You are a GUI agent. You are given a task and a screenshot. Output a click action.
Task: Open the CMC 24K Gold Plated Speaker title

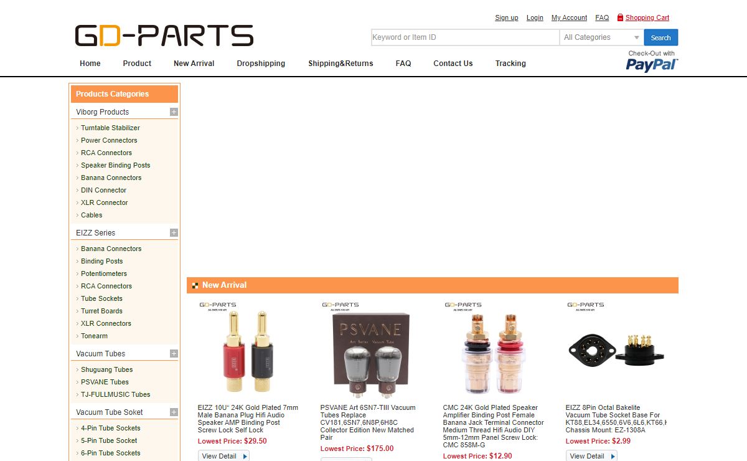[494, 426]
